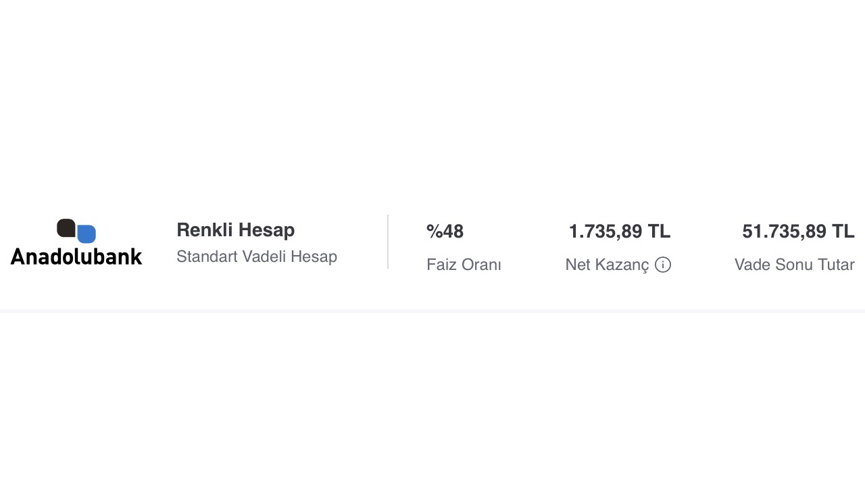The height and width of the screenshot is (486, 865).
Task: Click the Vade Sonu Tutar label
Action: click(x=794, y=265)
